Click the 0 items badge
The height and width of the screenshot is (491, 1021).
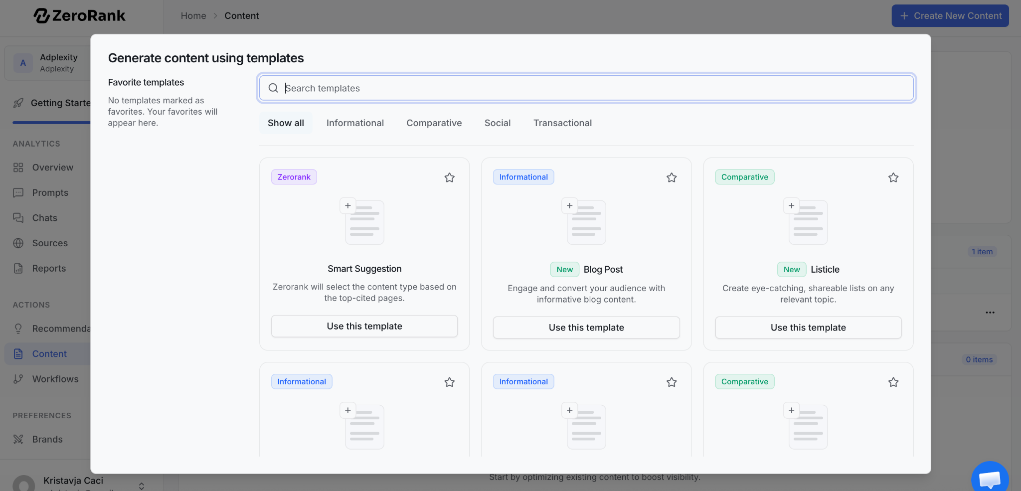[x=979, y=360]
